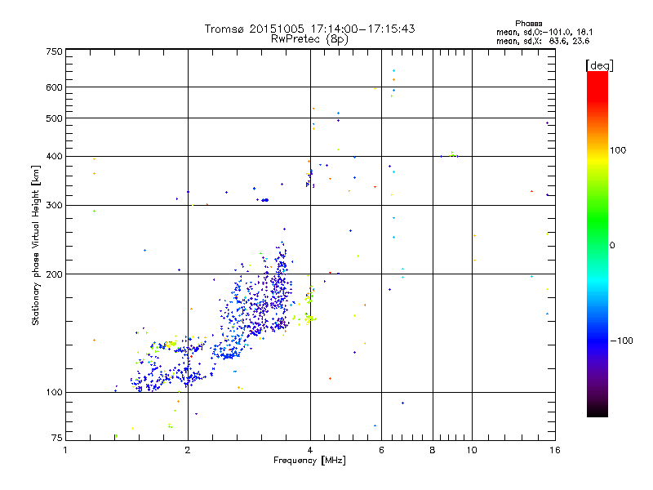This screenshot has width=653, height=490.
Task: Click the Frequency [MHz] axis title
Action: tap(309, 461)
